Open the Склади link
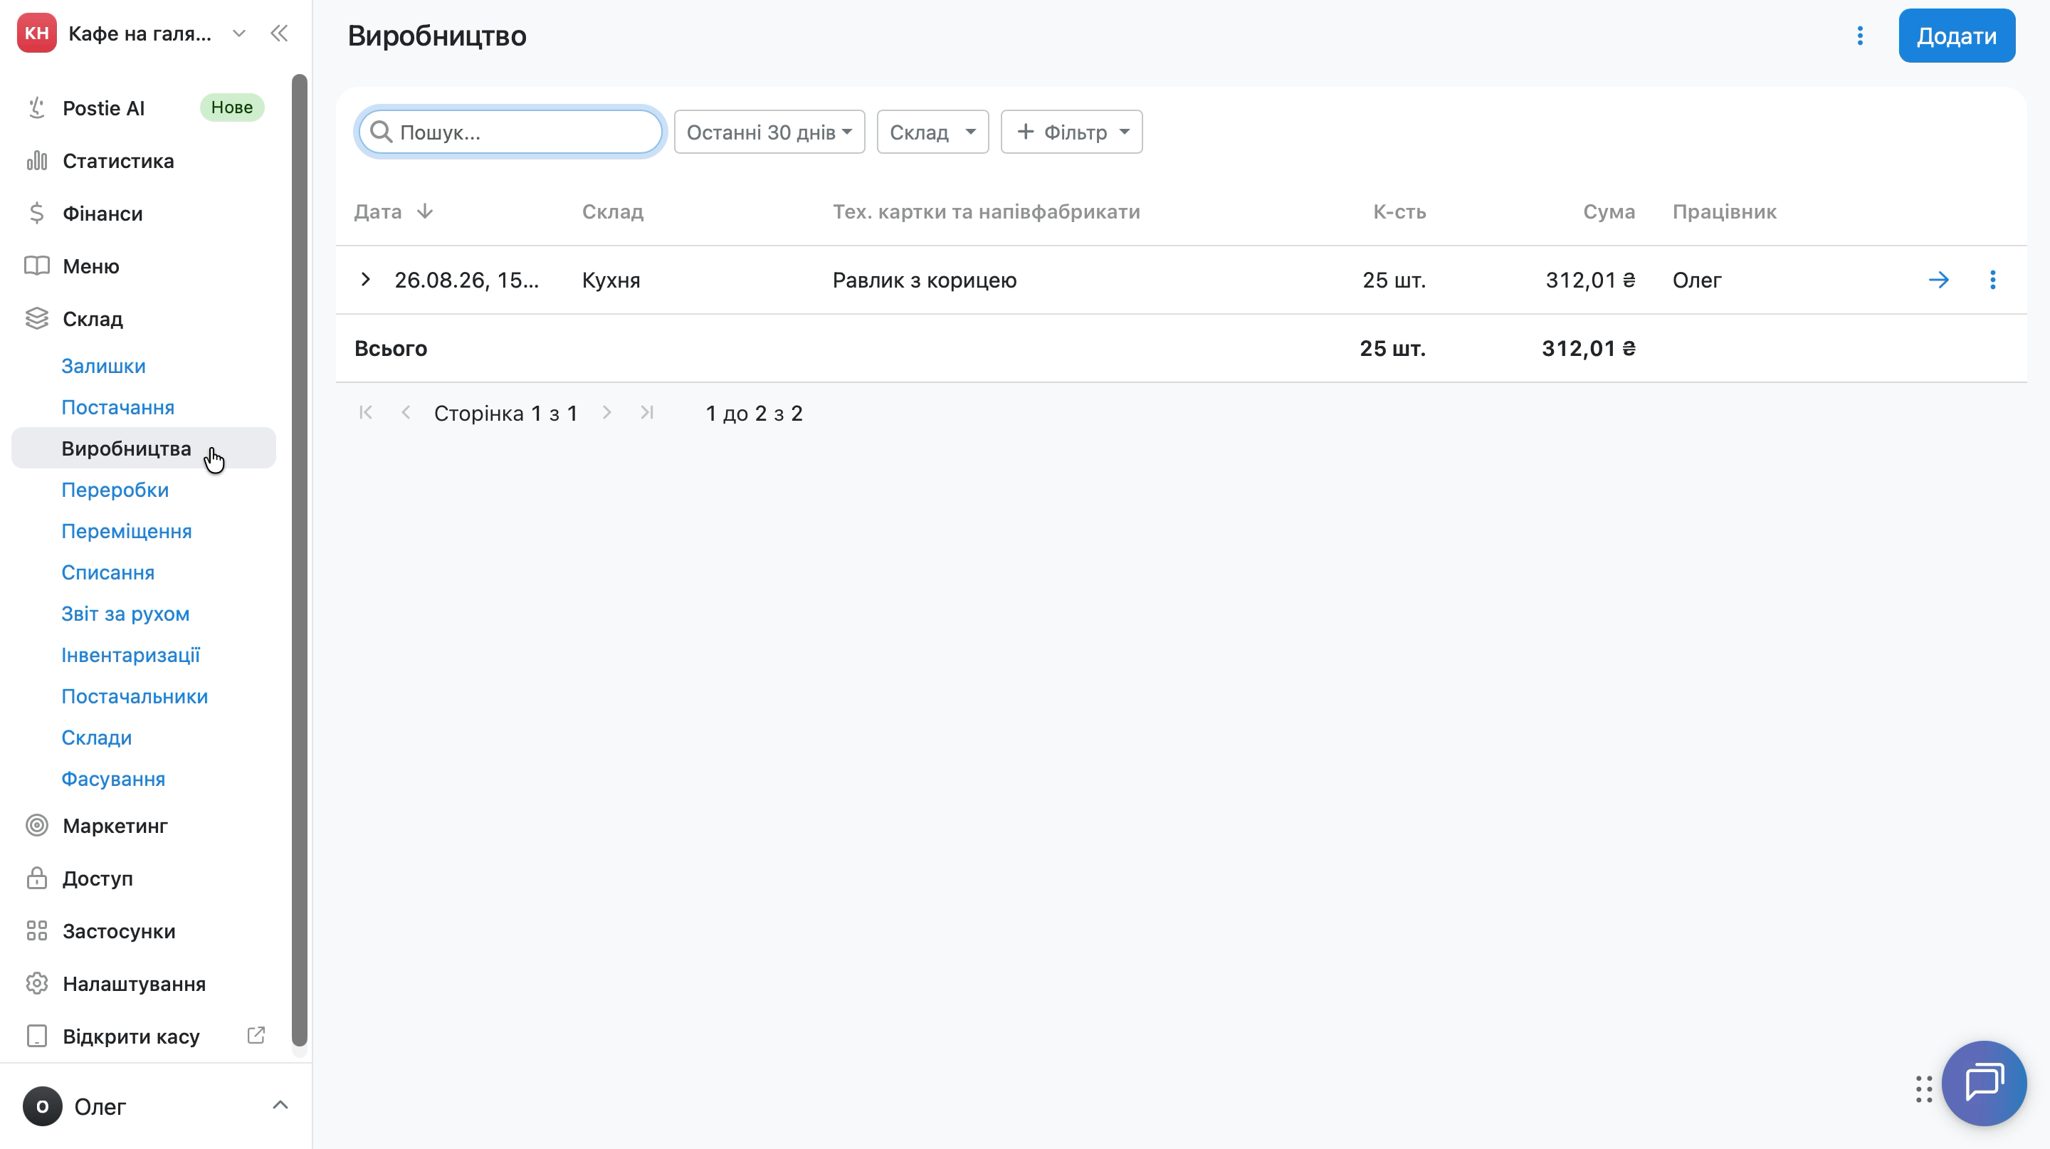The width and height of the screenshot is (2050, 1149). click(96, 738)
